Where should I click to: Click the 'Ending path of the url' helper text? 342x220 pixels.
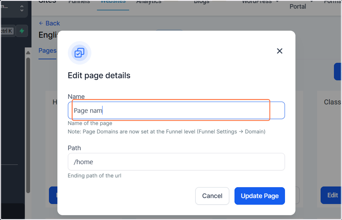(94, 176)
